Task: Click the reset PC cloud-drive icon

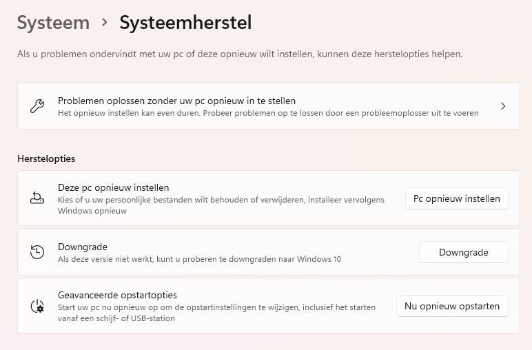Action: 37,198
